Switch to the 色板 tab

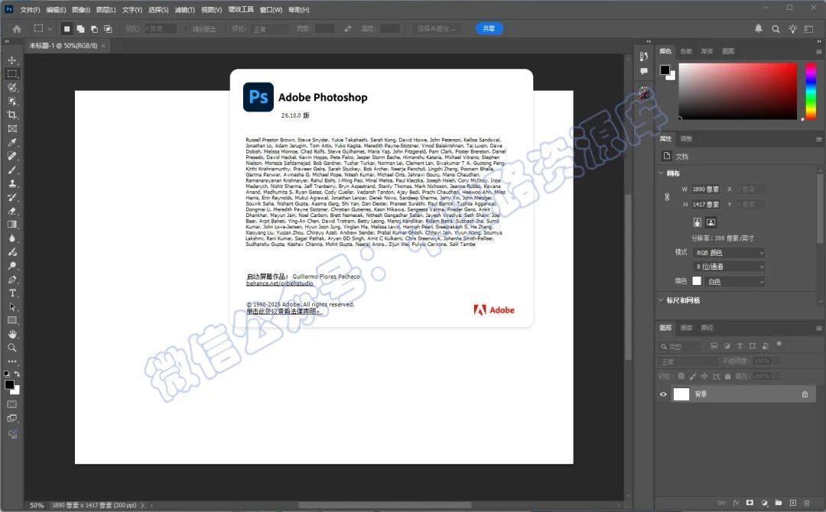[x=686, y=51]
